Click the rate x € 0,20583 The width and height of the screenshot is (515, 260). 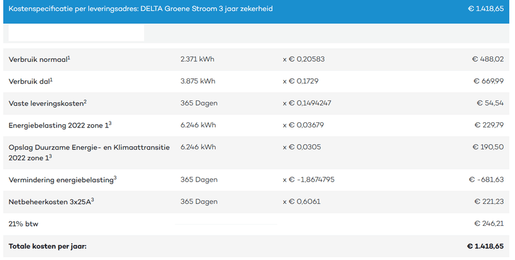pos(304,59)
